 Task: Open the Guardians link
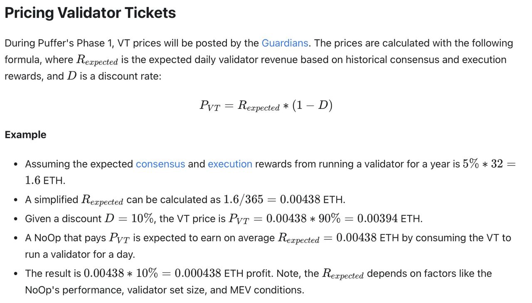pyautogui.click(x=285, y=43)
